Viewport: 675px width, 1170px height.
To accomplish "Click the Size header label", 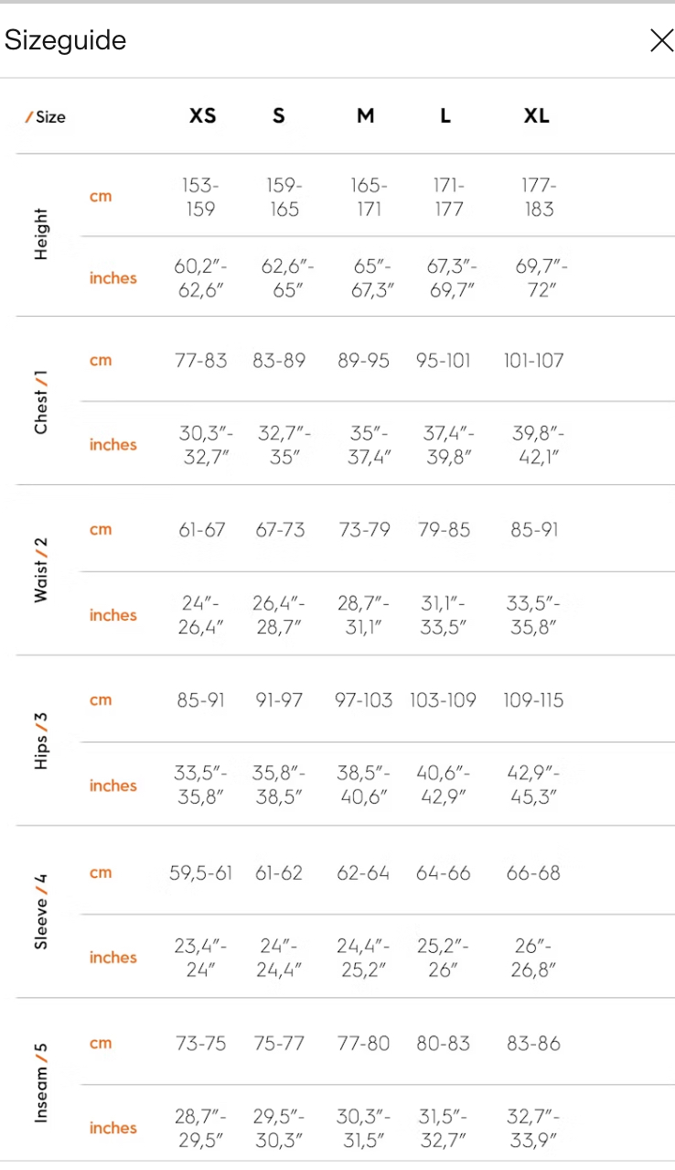I will click(x=46, y=117).
